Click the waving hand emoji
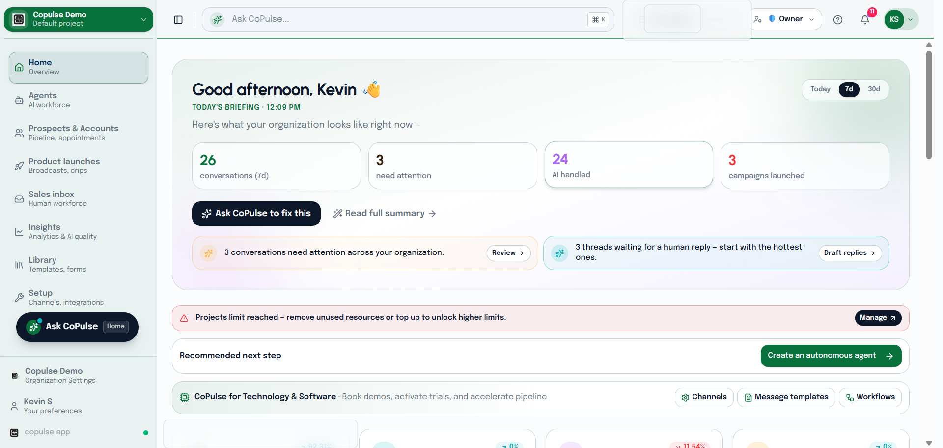The width and height of the screenshot is (943, 448). click(372, 89)
